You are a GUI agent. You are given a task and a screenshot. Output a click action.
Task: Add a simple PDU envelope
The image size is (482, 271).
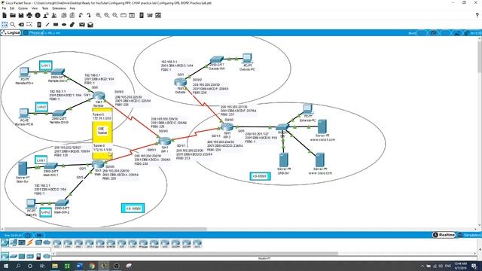click(82, 24)
